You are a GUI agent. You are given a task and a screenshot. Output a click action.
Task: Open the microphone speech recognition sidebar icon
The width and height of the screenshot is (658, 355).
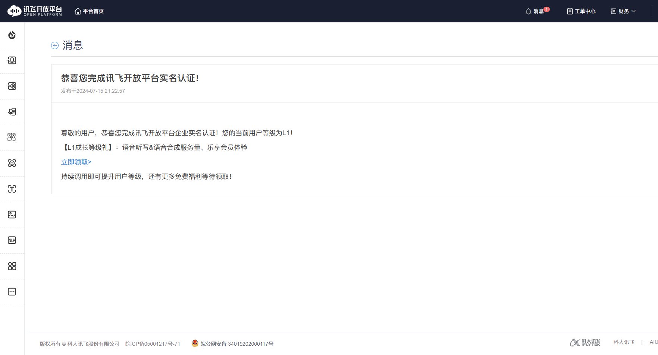[12, 60]
